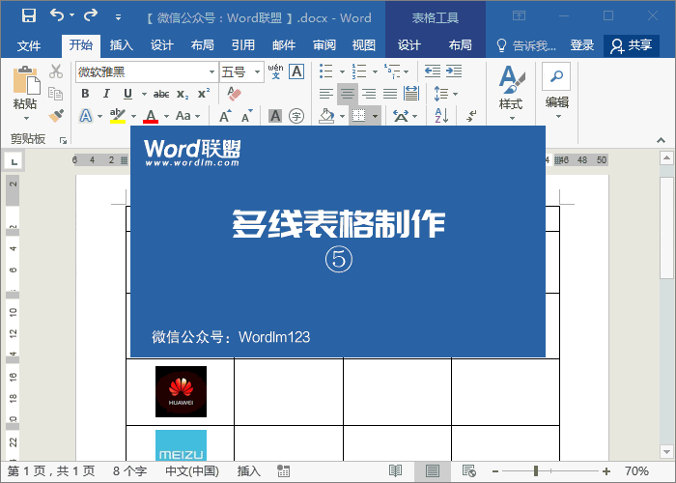676x483 pixels.
Task: Click the shading paint bucket icon
Action: [326, 116]
